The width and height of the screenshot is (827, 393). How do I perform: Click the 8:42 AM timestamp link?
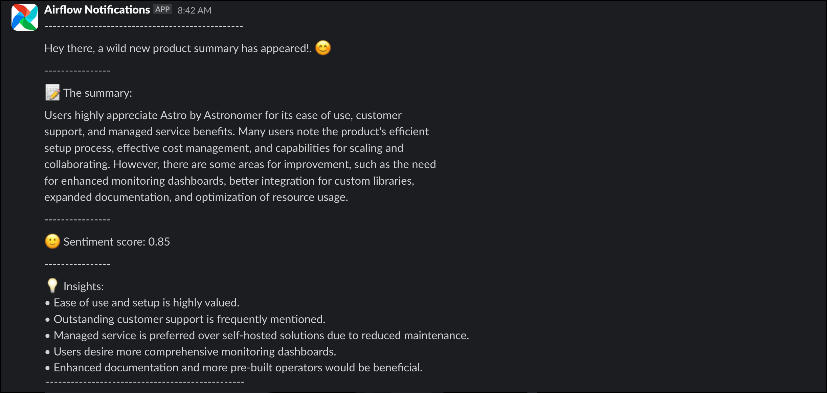(x=194, y=10)
